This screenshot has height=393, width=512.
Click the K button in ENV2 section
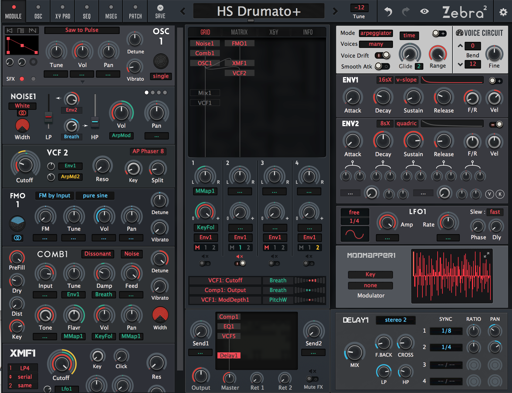pyautogui.click(x=500, y=194)
